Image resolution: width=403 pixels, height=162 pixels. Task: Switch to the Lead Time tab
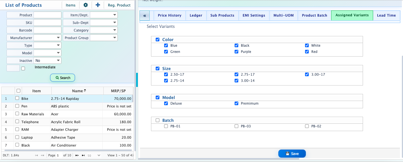pyautogui.click(x=386, y=15)
